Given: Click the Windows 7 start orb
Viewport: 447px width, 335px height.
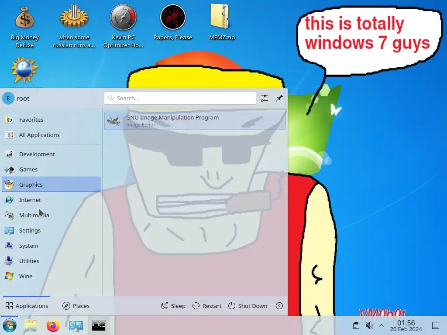Looking at the screenshot, I should point(10,325).
